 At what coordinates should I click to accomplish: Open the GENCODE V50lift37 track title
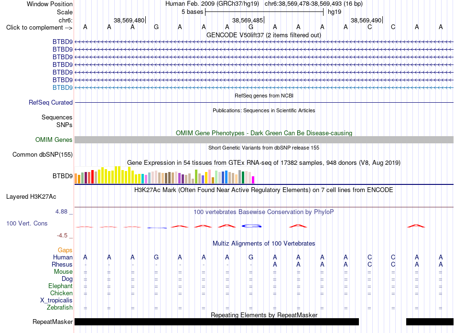tap(263, 35)
